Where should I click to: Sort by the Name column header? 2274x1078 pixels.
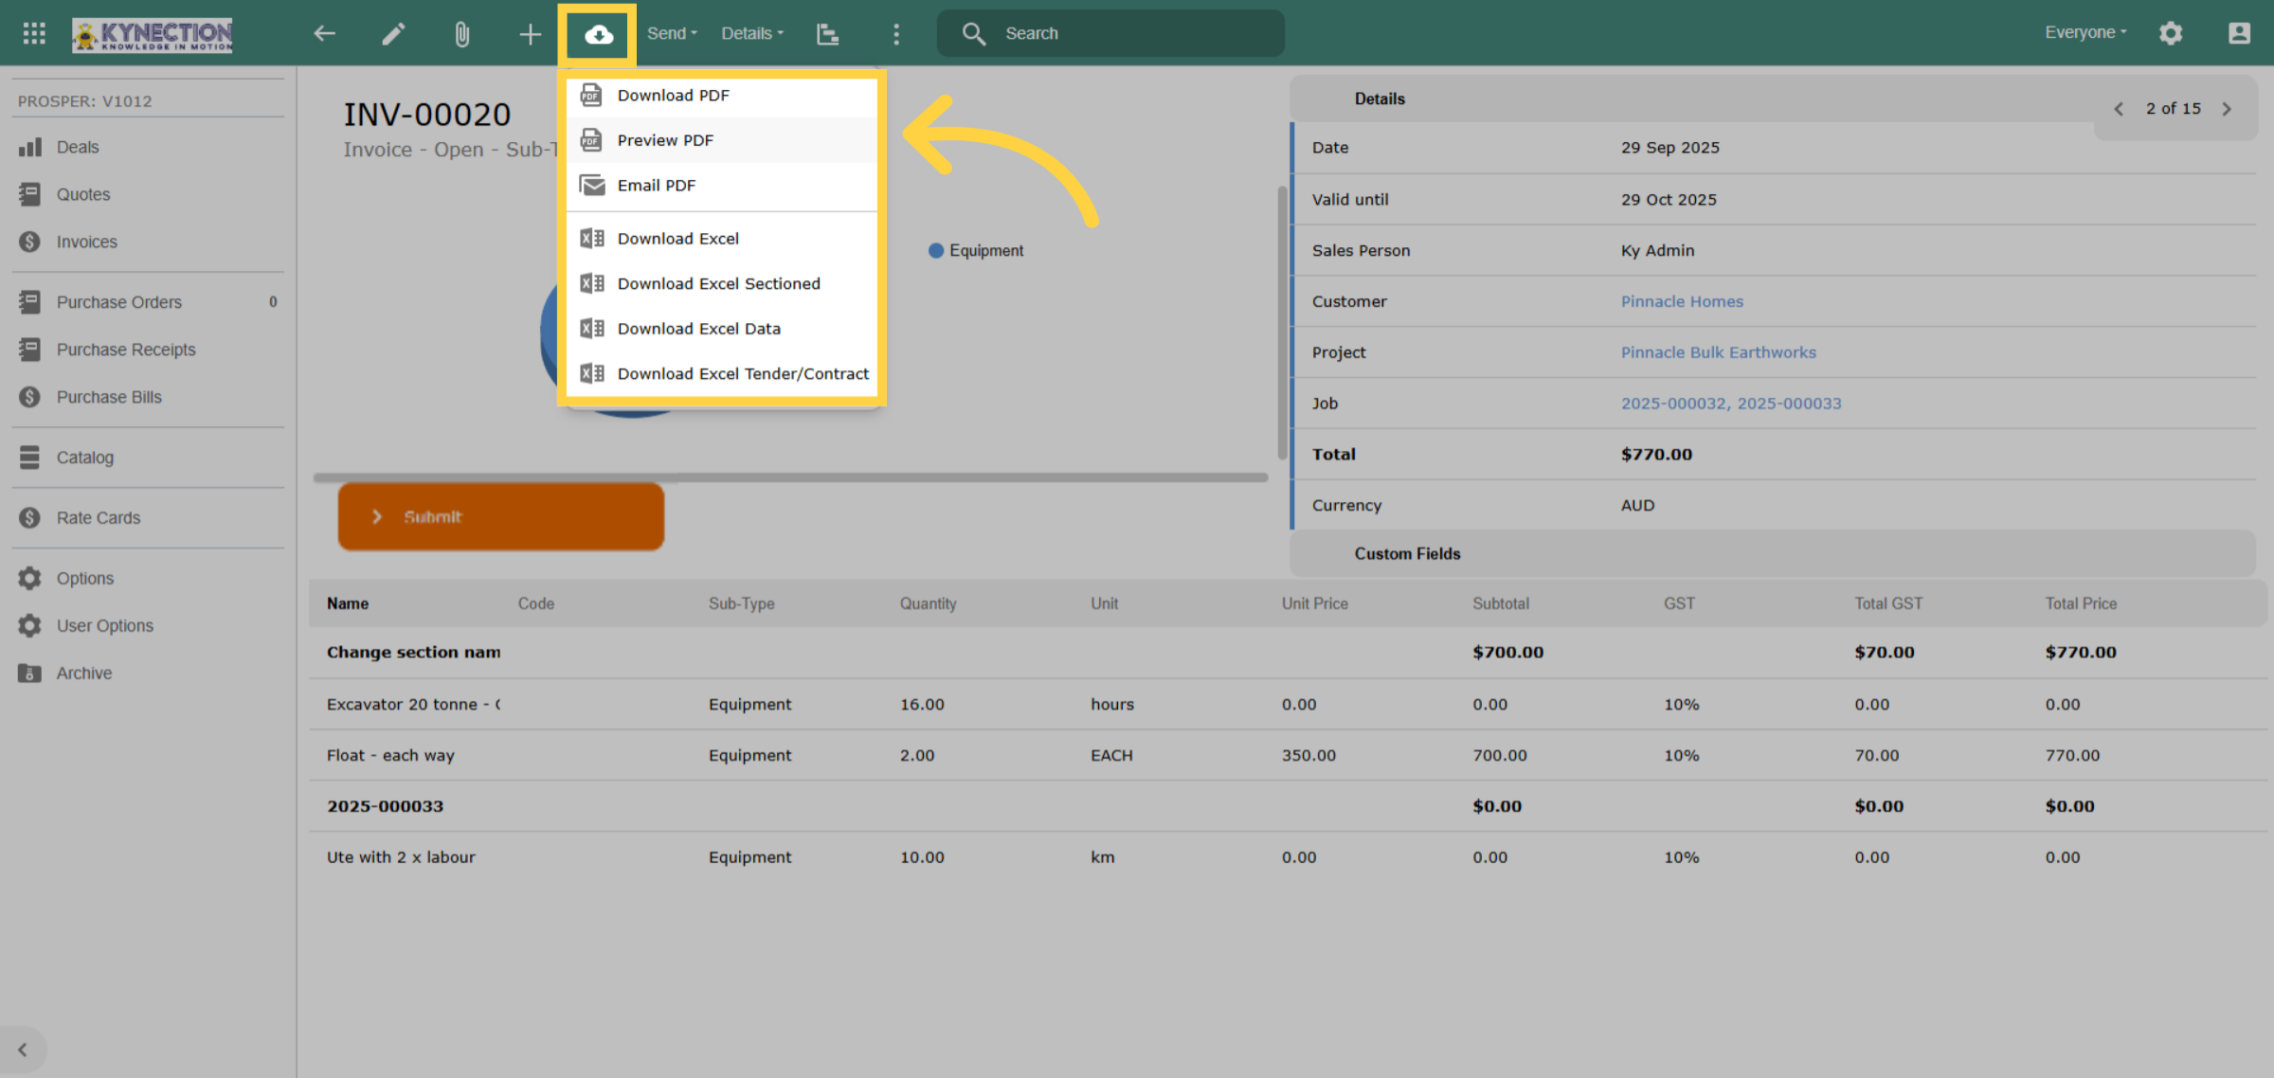pyautogui.click(x=348, y=603)
